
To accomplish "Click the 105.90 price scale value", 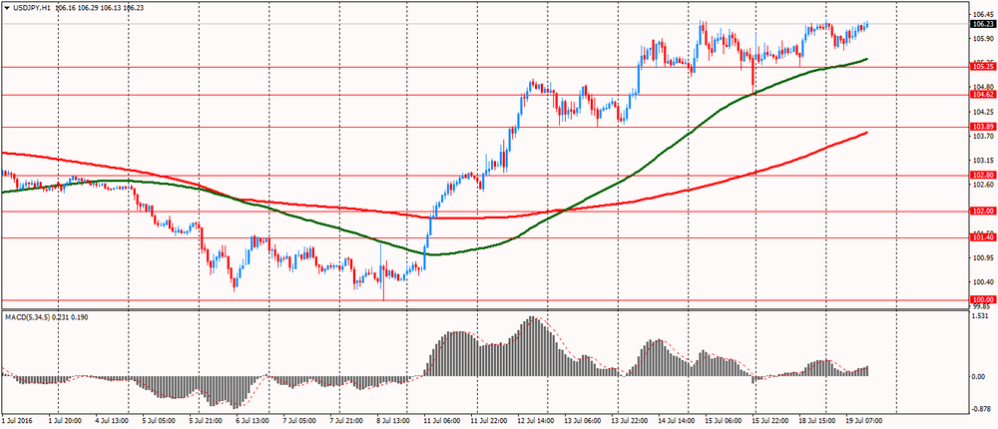I will [984, 38].
